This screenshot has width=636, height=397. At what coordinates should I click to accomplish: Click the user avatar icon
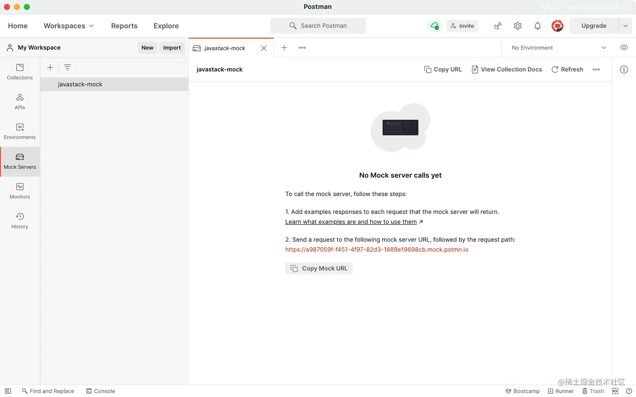[557, 26]
